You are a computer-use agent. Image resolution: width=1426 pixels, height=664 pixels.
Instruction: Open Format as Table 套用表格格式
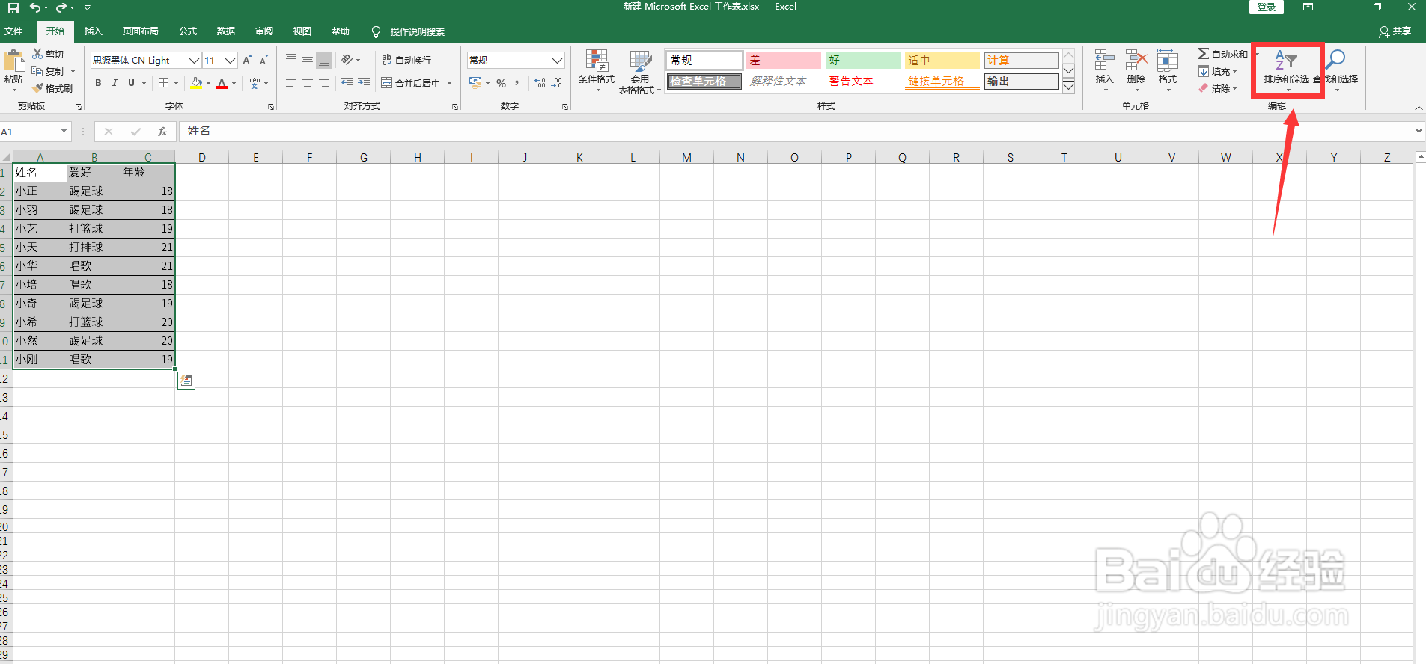639,72
